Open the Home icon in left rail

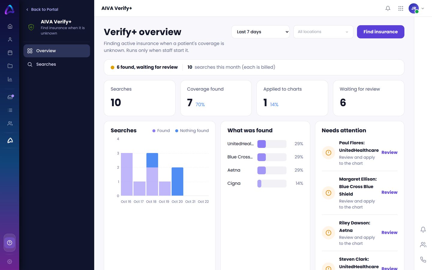click(x=10, y=26)
